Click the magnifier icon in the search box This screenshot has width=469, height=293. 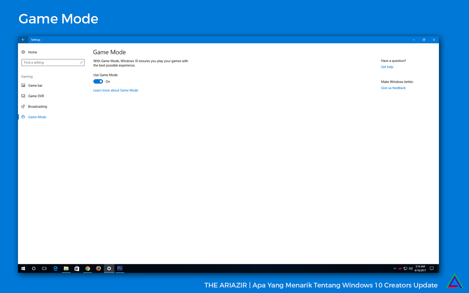point(81,63)
